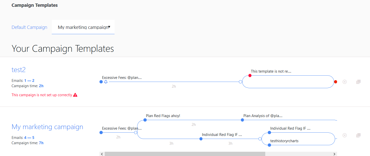Select the Plan Analysis email timeline node
The image size is (370, 156).
pos(242,120)
